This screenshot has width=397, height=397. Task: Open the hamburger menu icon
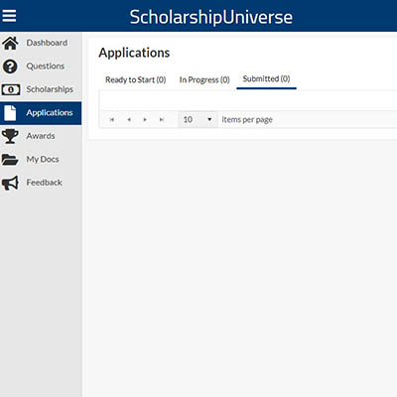[x=9, y=16]
